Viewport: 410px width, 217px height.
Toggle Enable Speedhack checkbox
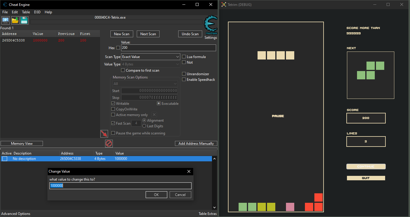[184, 79]
